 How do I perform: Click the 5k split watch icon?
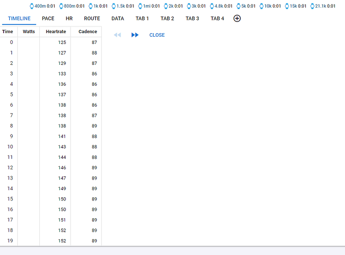(x=238, y=6)
